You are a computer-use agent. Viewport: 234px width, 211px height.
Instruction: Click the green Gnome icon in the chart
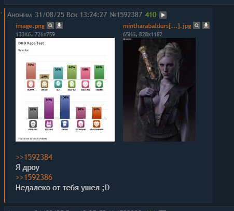pyautogui.click(x=99, y=85)
